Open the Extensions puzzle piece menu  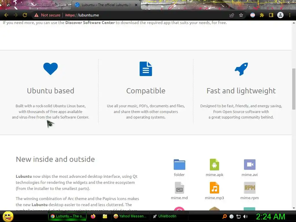tap(262, 15)
